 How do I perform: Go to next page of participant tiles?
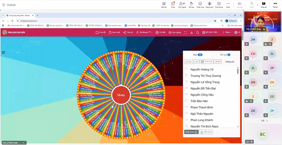[267, 121]
